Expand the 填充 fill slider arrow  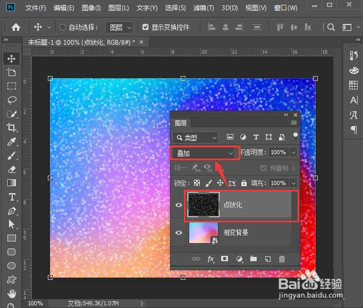[293, 183]
